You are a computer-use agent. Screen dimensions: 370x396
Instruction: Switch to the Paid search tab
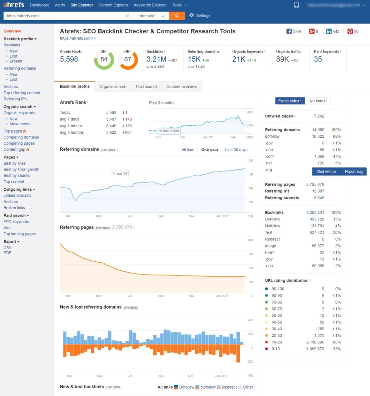pos(146,87)
